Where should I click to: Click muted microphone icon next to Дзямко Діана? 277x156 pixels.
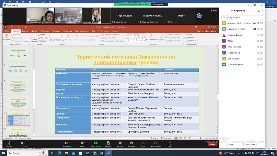tap(258, 59)
